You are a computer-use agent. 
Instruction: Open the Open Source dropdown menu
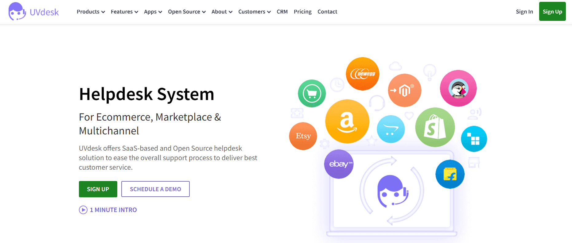187,12
